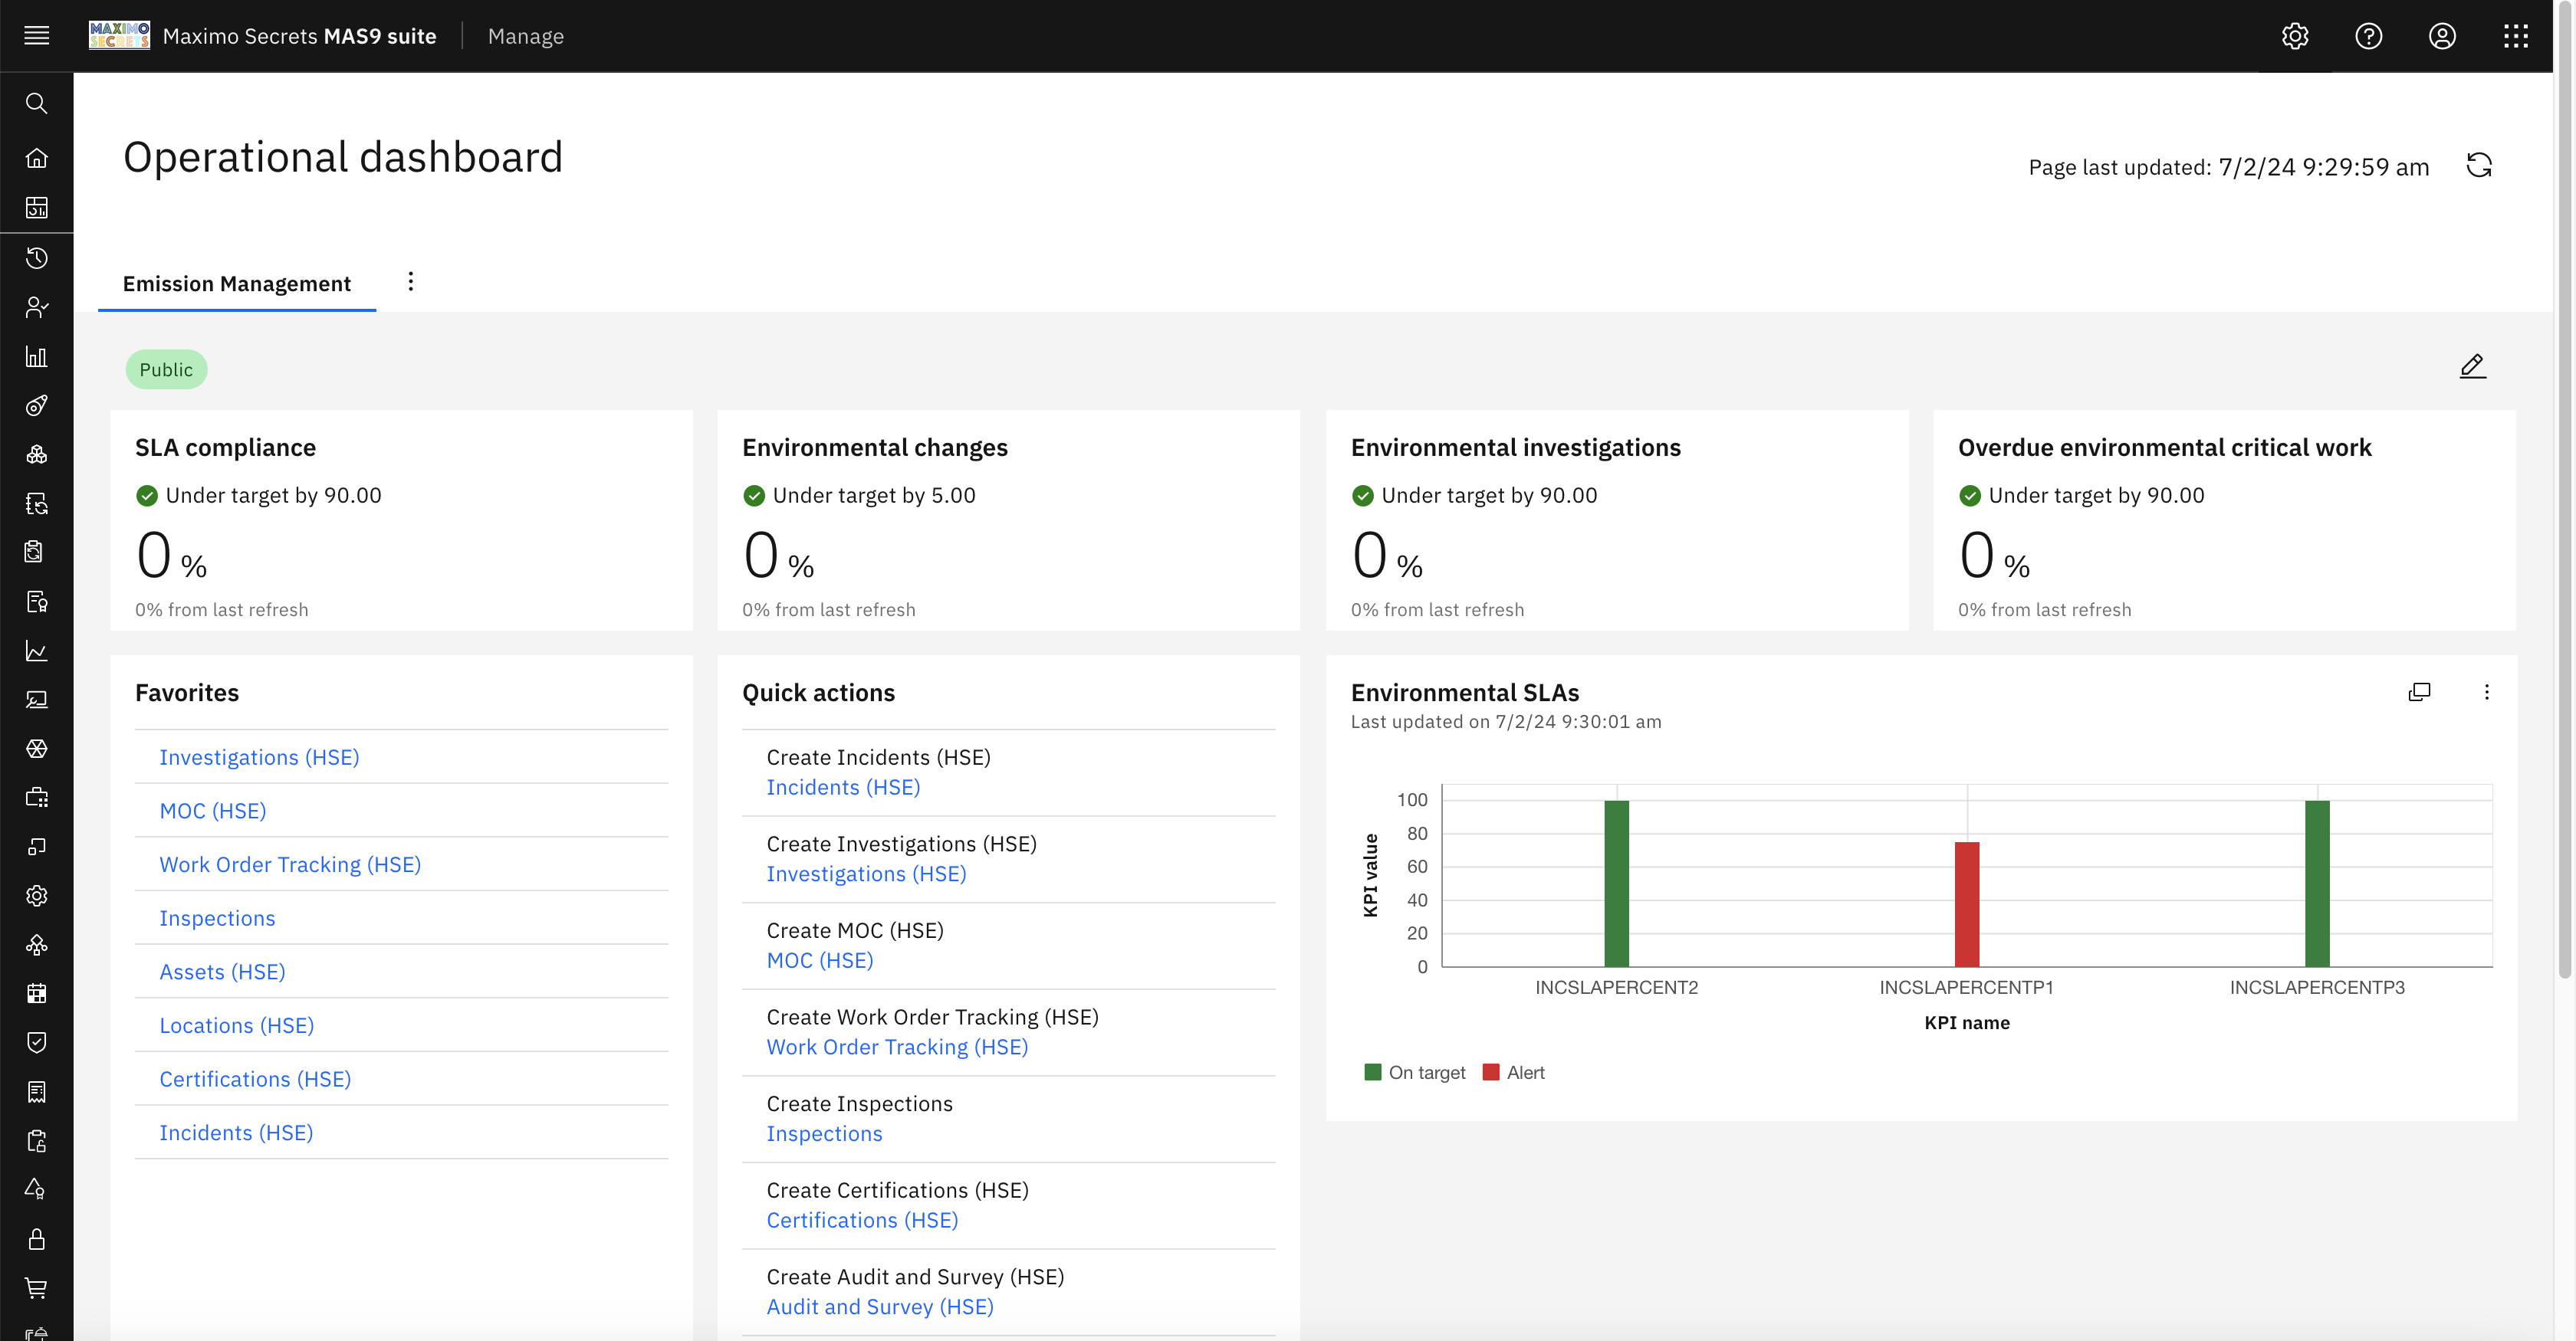This screenshot has width=2576, height=1341.
Task: Open the user profile menu
Action: click(2442, 36)
